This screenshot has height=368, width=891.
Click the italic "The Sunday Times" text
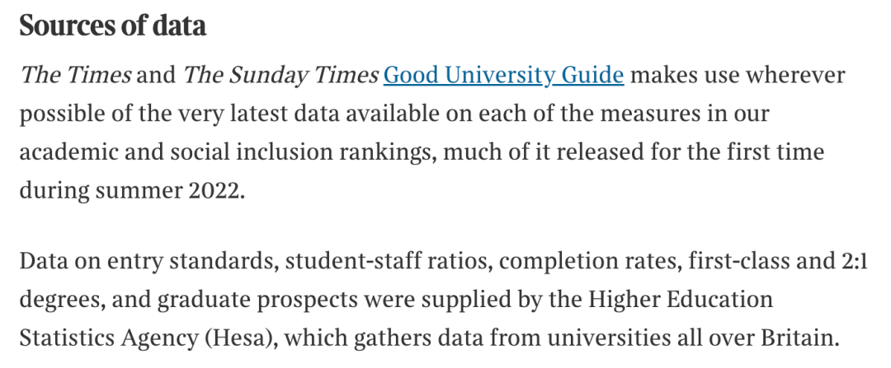280,76
